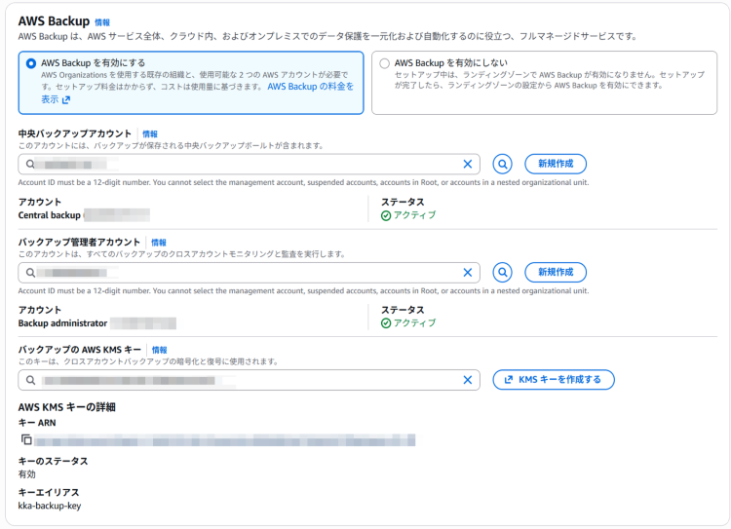Image resolution: width=731 pixels, height=529 pixels.
Task: Click the 'KMS キーを作成する' button
Action: [554, 379]
